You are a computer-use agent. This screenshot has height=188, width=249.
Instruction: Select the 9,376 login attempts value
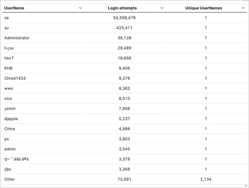pyautogui.click(x=124, y=78)
